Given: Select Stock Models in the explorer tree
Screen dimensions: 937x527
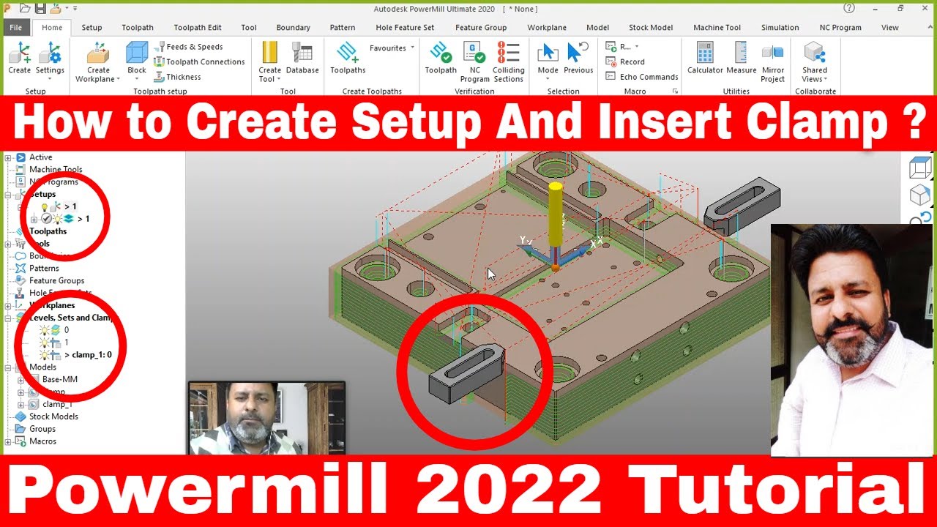Looking at the screenshot, I should 53,416.
